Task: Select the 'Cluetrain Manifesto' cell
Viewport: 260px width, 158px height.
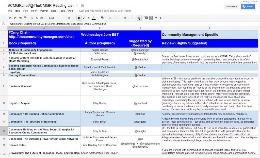Action: coord(44,86)
